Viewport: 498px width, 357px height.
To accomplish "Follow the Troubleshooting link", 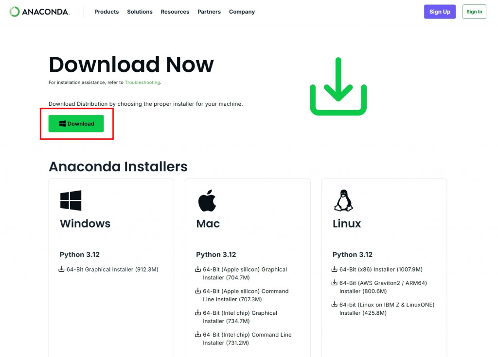I will [142, 82].
